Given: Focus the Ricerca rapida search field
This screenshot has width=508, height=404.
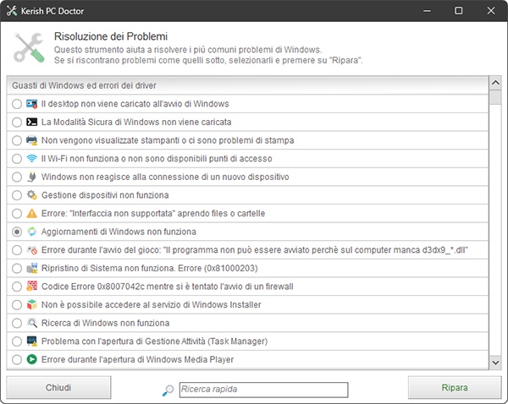Looking at the screenshot, I should pos(263,390).
